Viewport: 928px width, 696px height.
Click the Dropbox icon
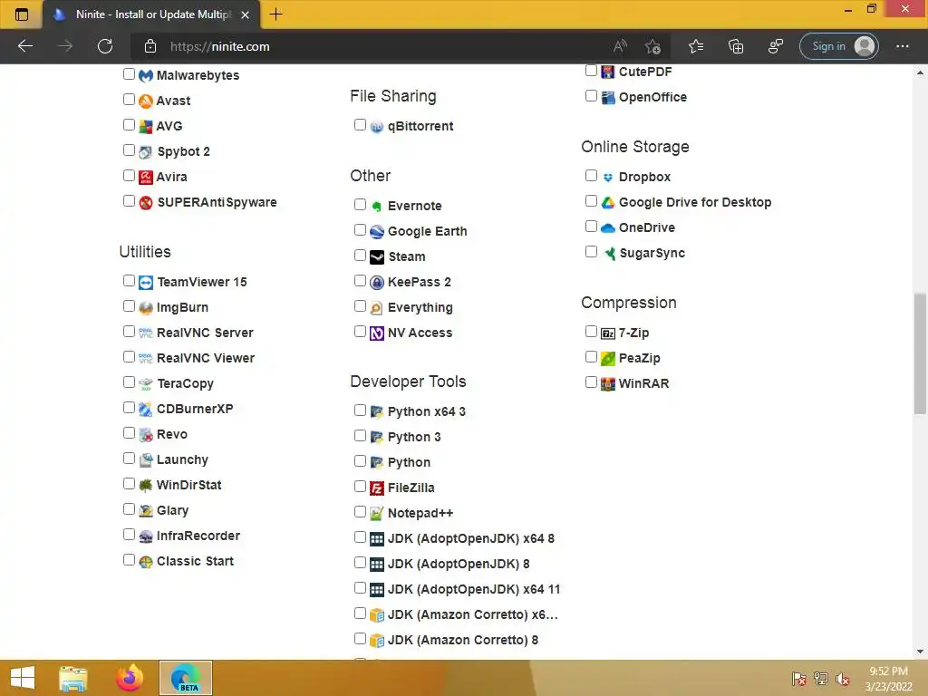coord(608,177)
